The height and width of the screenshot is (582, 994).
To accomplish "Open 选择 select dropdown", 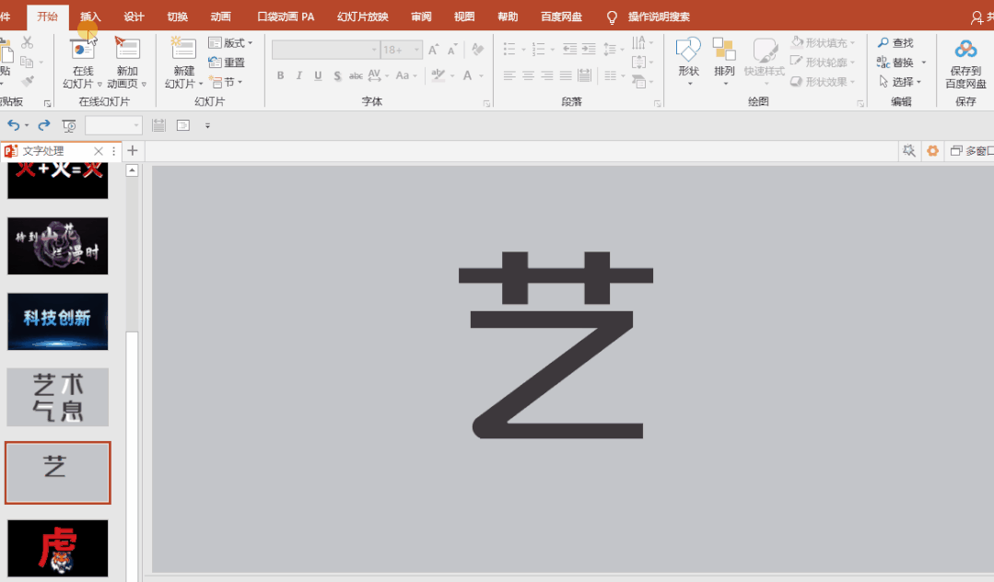I will 900,82.
